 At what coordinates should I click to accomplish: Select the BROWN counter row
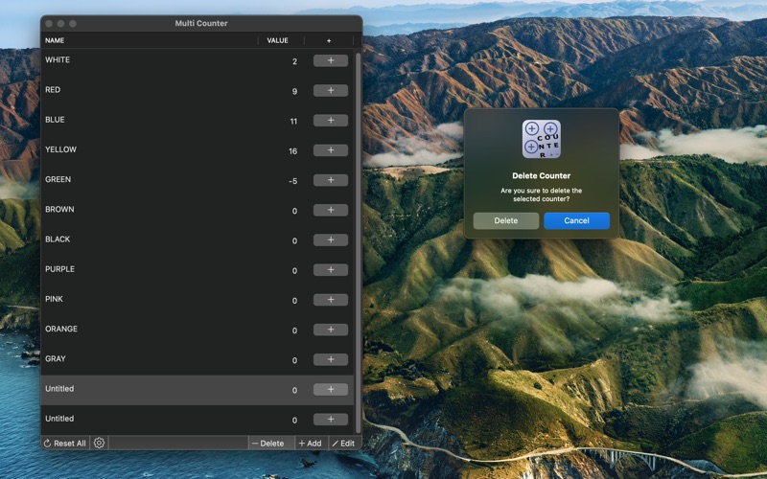[144, 210]
